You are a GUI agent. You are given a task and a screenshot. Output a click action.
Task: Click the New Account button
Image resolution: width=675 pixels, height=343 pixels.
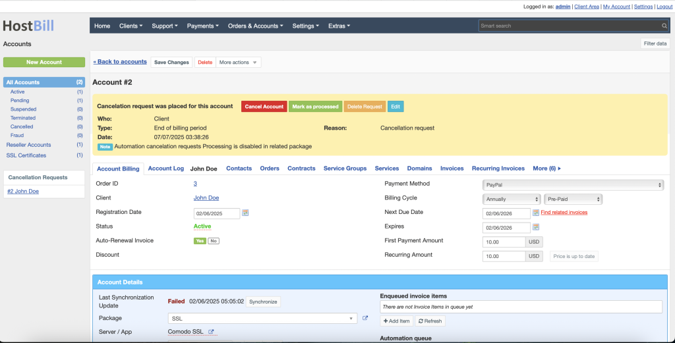click(44, 63)
